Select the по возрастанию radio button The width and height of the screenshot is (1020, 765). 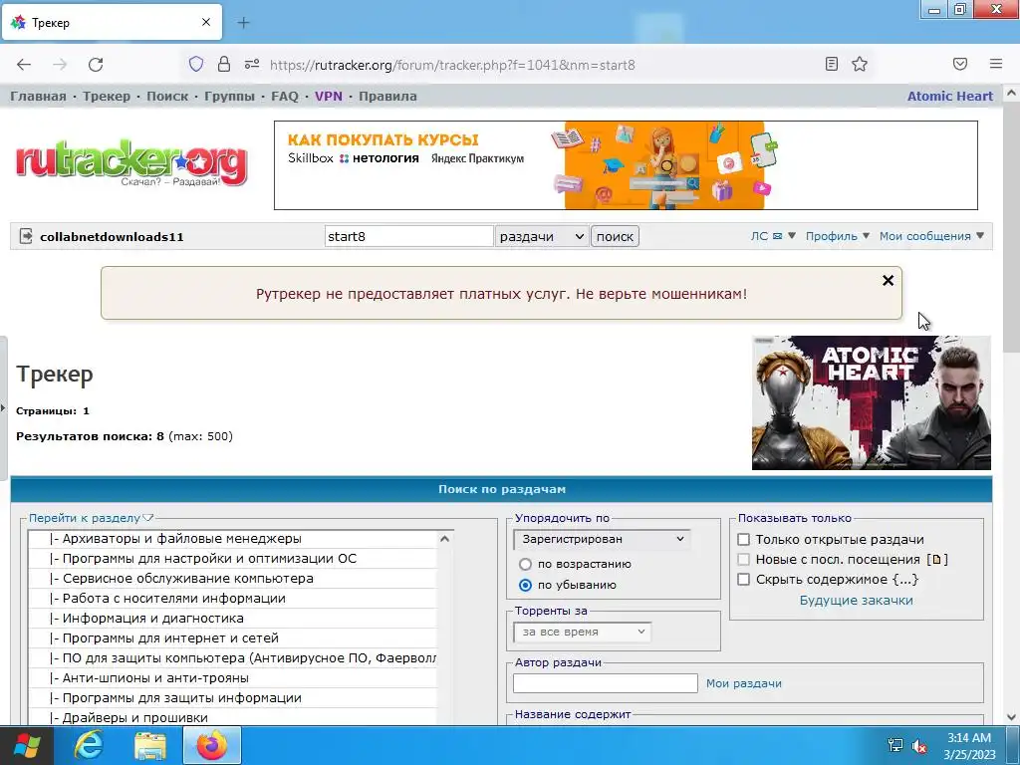526,564
